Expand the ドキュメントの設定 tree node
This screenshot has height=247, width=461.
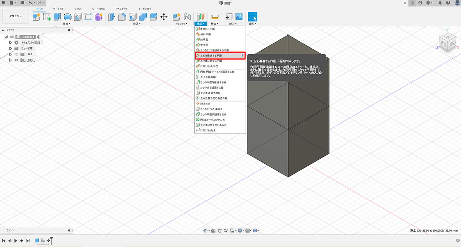(x=10, y=43)
